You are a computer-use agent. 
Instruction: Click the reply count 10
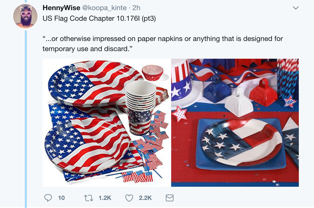[x=61, y=198]
